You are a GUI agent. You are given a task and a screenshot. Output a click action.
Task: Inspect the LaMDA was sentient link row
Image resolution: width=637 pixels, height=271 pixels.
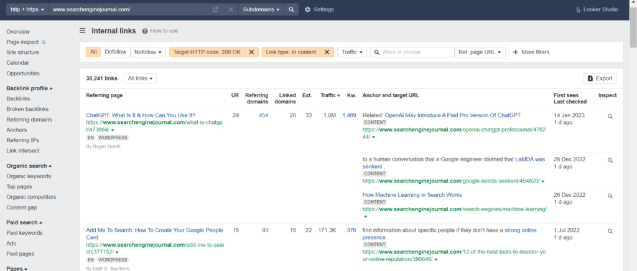tap(610, 160)
